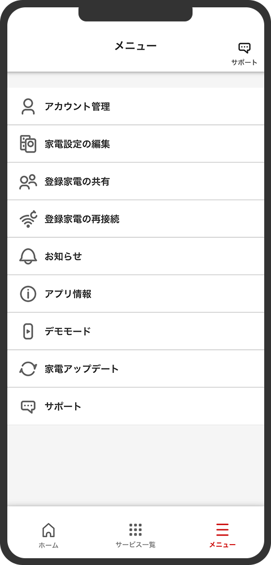The width and height of the screenshot is (271, 565).
Task: Click the circular arrows icon for 家電アップデート
Action: tap(28, 369)
